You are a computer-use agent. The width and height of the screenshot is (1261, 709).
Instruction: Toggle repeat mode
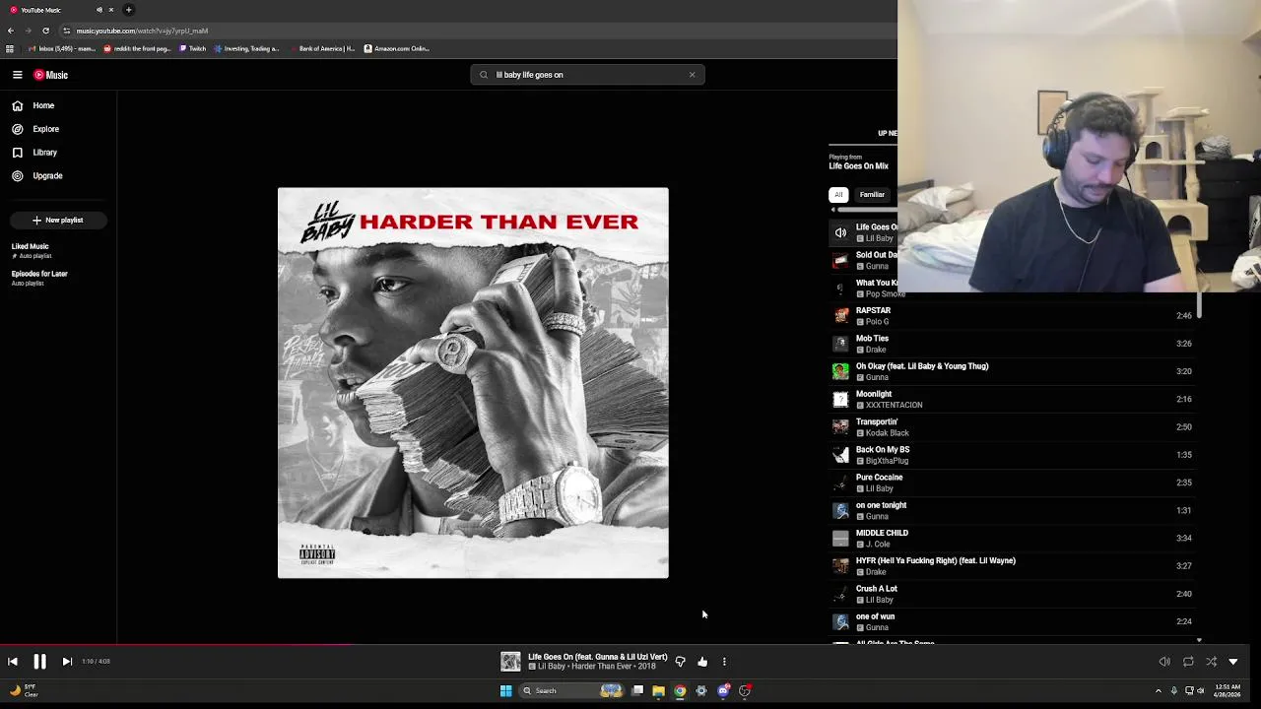click(1188, 662)
